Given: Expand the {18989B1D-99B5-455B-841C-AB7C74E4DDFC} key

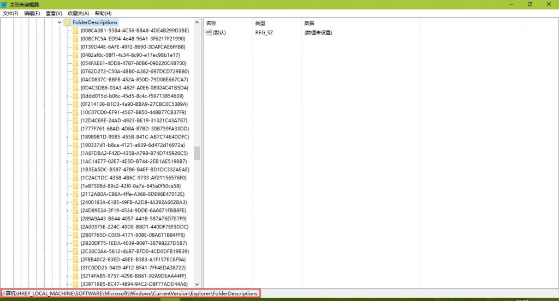Looking at the screenshot, I should [x=67, y=137].
